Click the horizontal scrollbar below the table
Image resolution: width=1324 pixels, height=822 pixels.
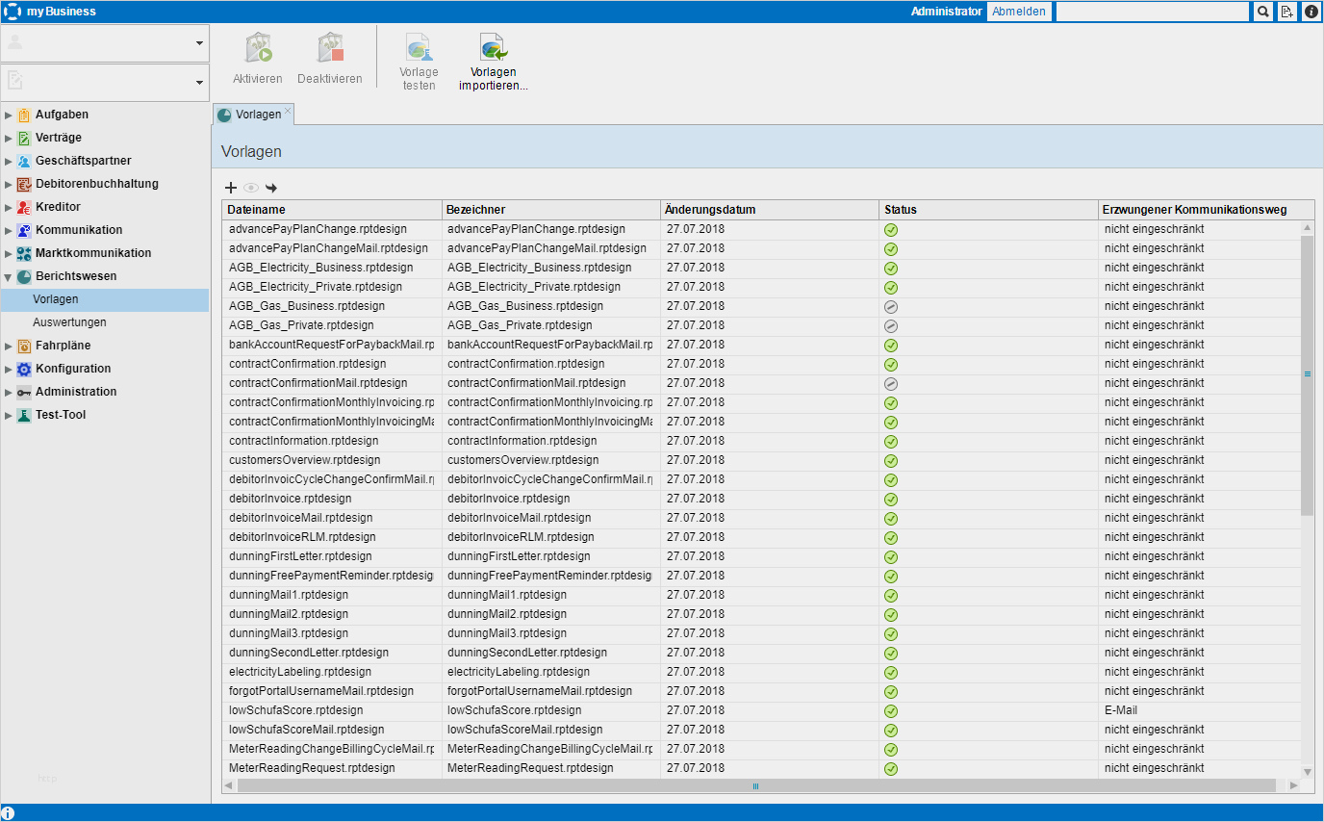[755, 786]
